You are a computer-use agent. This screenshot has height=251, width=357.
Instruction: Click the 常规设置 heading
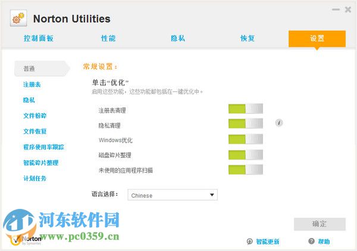point(100,66)
